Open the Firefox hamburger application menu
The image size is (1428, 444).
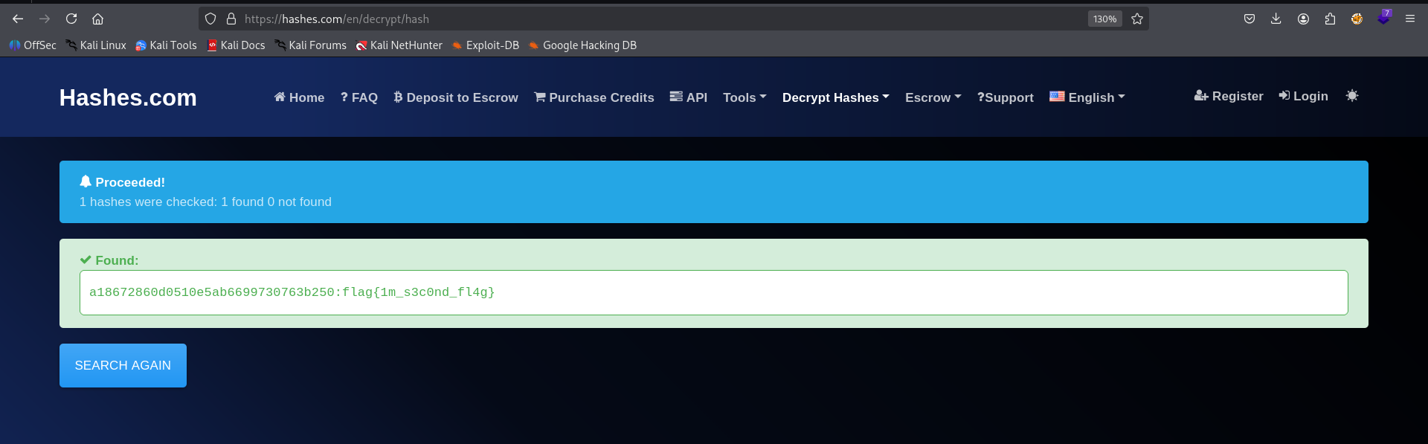pyautogui.click(x=1409, y=19)
